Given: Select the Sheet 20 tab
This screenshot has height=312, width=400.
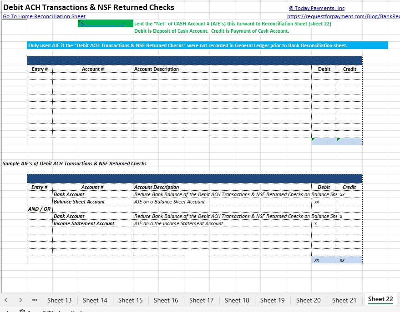Looking at the screenshot, I should pos(309,300).
